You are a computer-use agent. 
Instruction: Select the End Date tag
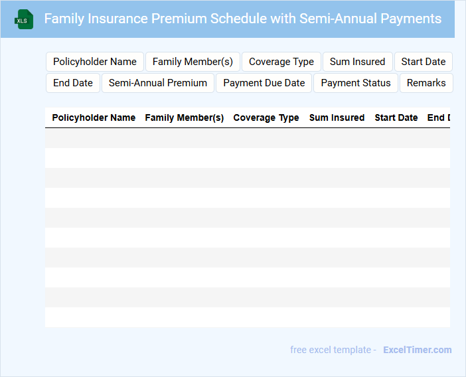pos(73,83)
